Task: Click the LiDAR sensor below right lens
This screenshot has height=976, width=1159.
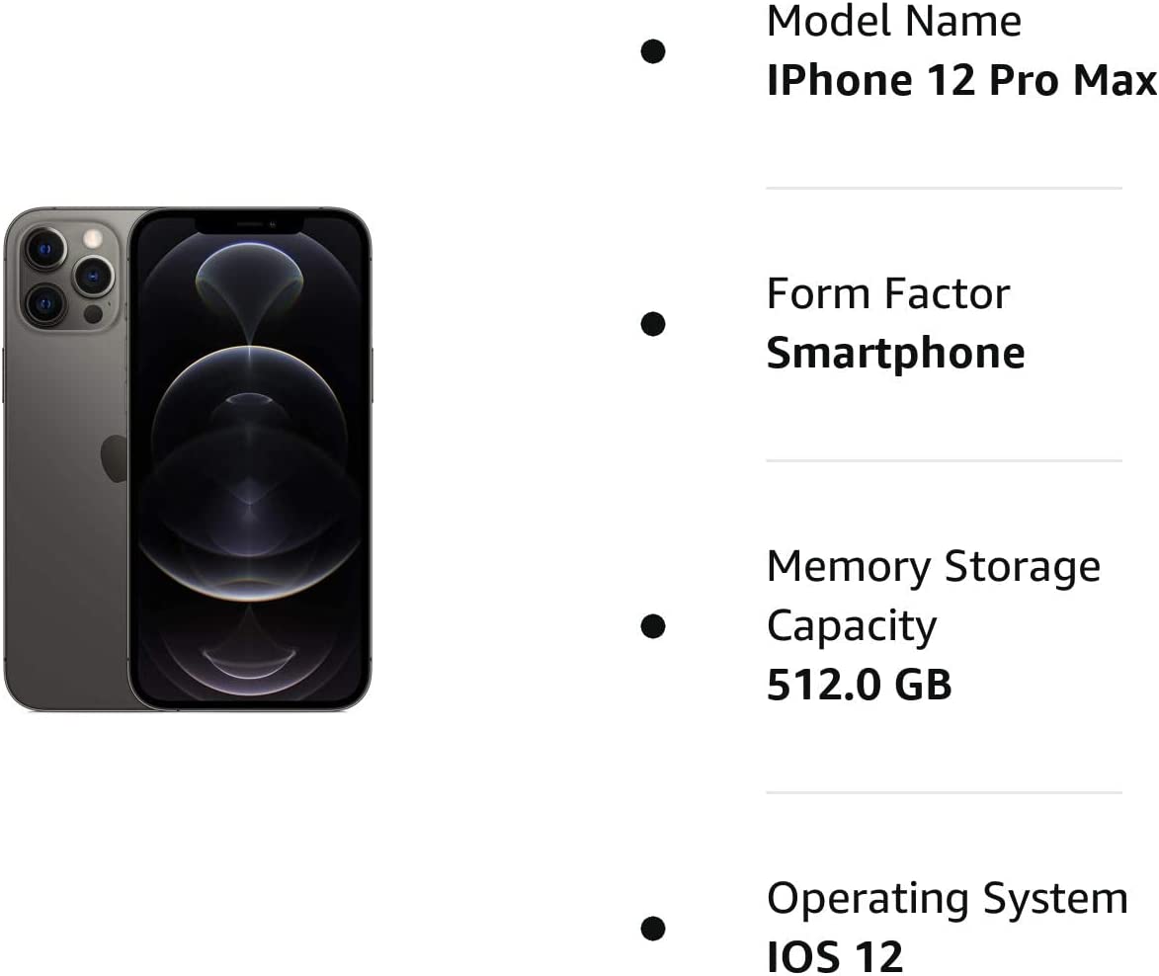Action: click(x=93, y=314)
